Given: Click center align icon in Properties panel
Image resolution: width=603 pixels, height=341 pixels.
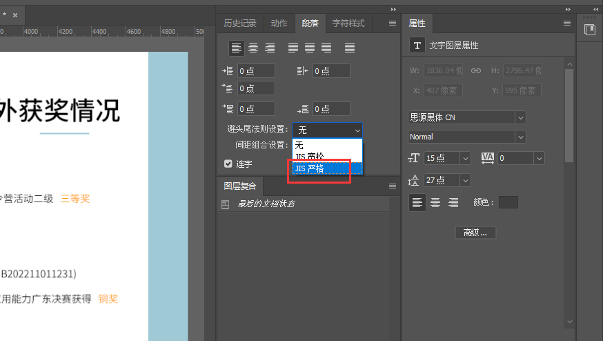Looking at the screenshot, I should point(435,202).
